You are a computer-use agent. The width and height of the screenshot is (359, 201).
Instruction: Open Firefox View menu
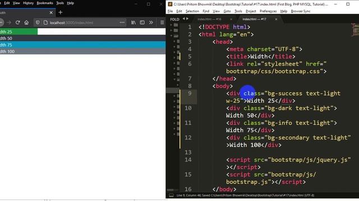(16, 3)
